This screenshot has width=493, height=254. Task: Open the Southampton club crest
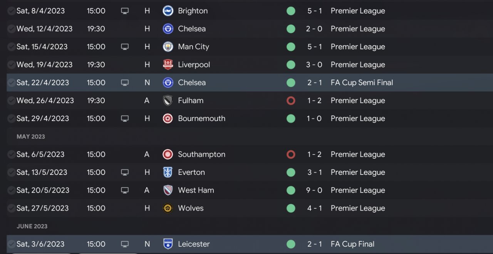coord(168,154)
